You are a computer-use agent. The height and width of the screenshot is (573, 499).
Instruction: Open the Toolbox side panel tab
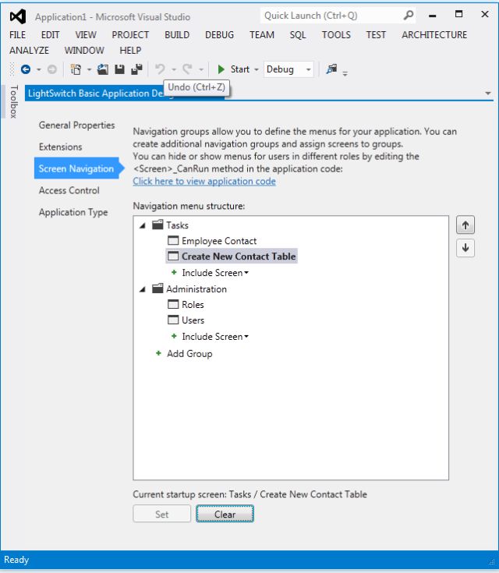pos(13,102)
